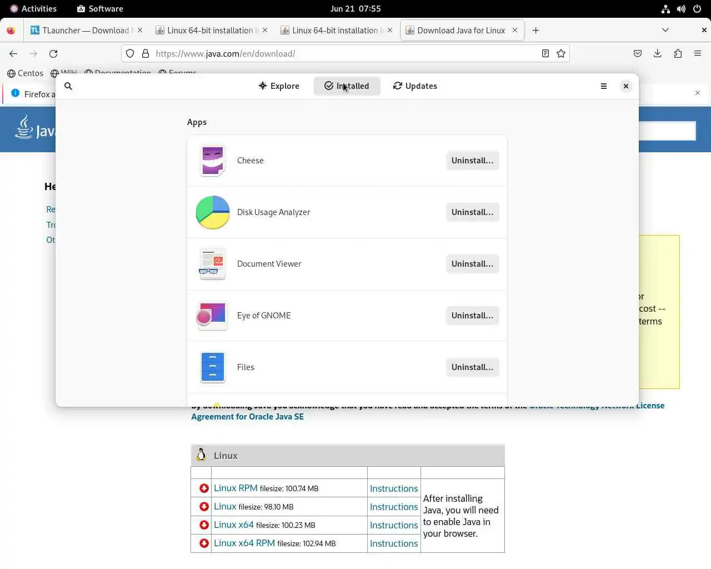Viewport: 711px width, 569px height.
Task: Dismiss the Firefox notification bar
Action: pyautogui.click(x=698, y=93)
